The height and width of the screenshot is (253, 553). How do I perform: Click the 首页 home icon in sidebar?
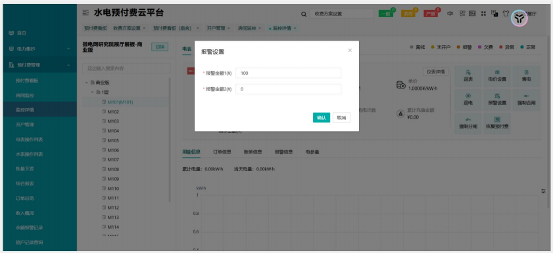coord(11,33)
